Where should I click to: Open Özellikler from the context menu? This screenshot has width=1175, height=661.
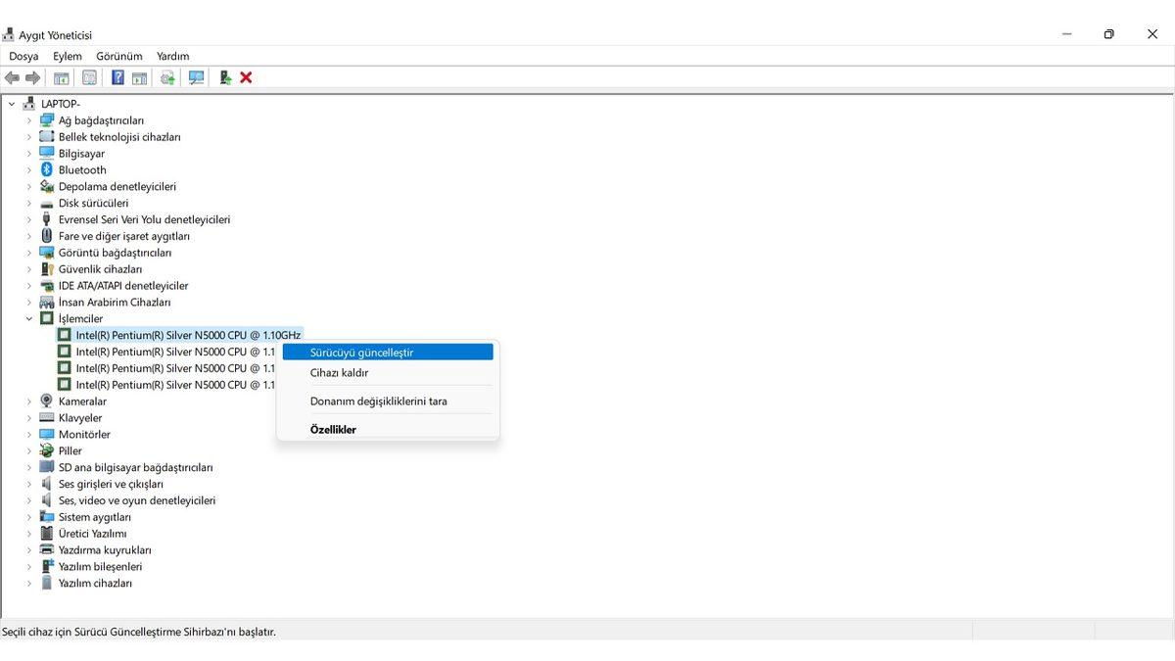click(333, 430)
